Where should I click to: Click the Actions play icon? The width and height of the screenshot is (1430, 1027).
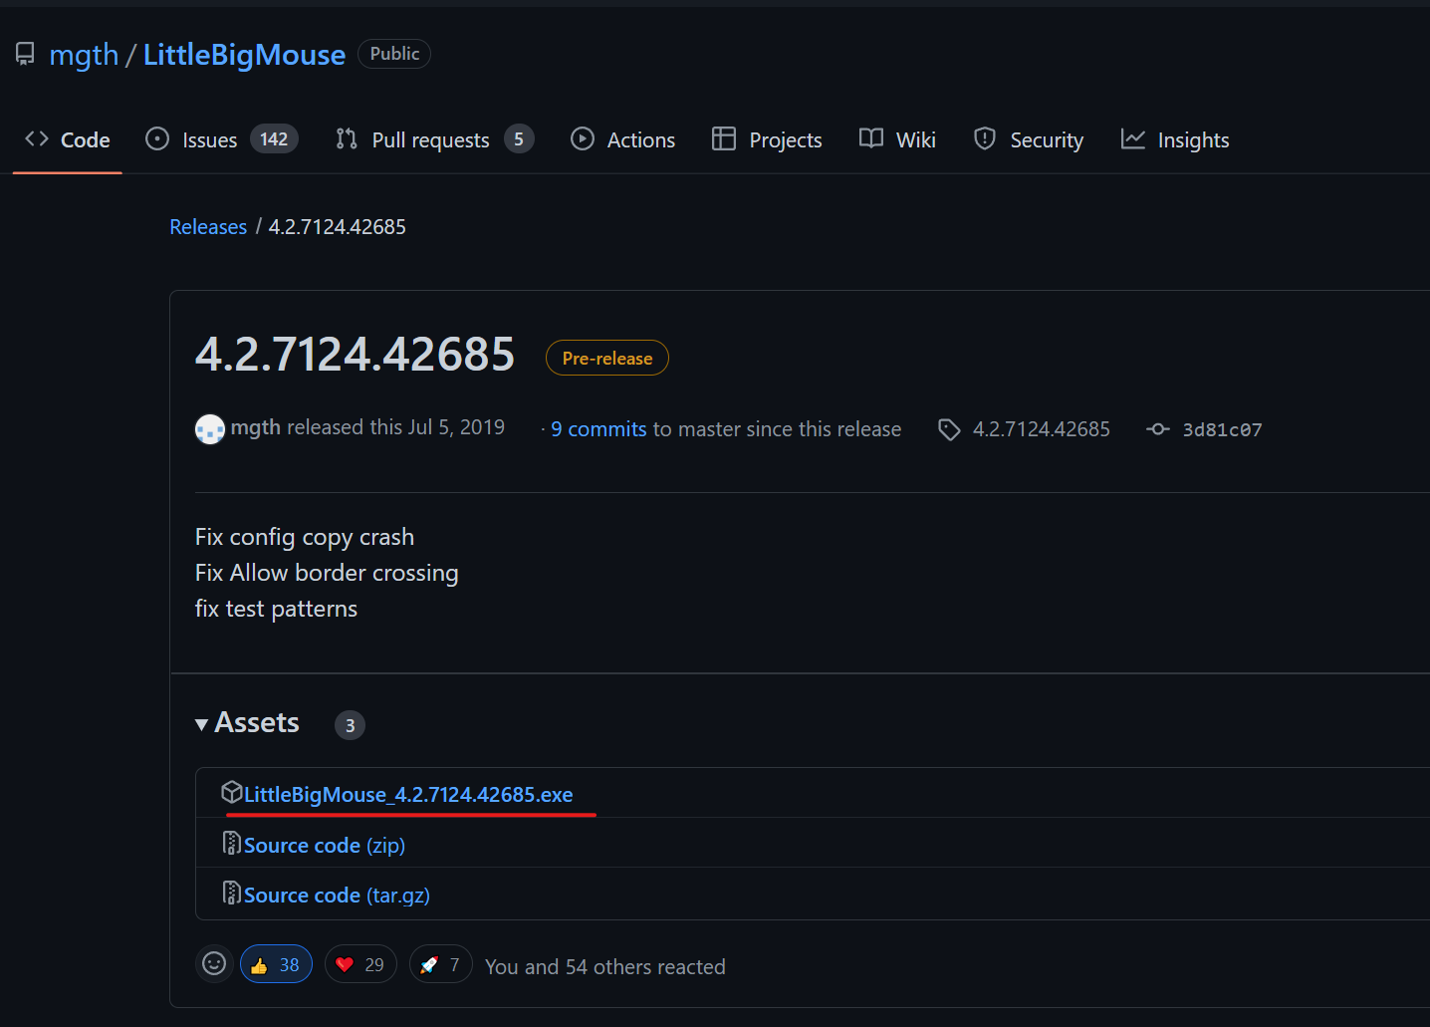(583, 138)
